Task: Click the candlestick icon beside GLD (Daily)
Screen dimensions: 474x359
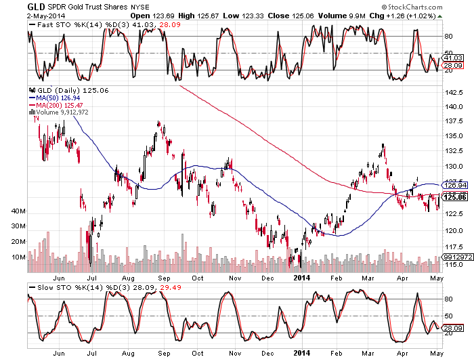Action: [33, 90]
